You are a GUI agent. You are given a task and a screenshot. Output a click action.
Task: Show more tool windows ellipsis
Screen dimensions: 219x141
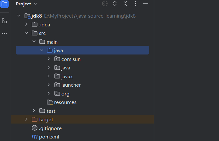[x=4, y=33]
